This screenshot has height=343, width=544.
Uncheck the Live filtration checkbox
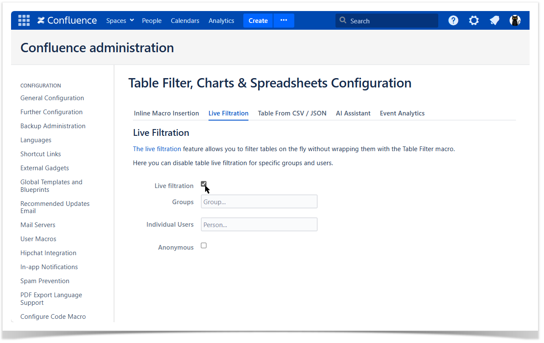click(x=203, y=184)
